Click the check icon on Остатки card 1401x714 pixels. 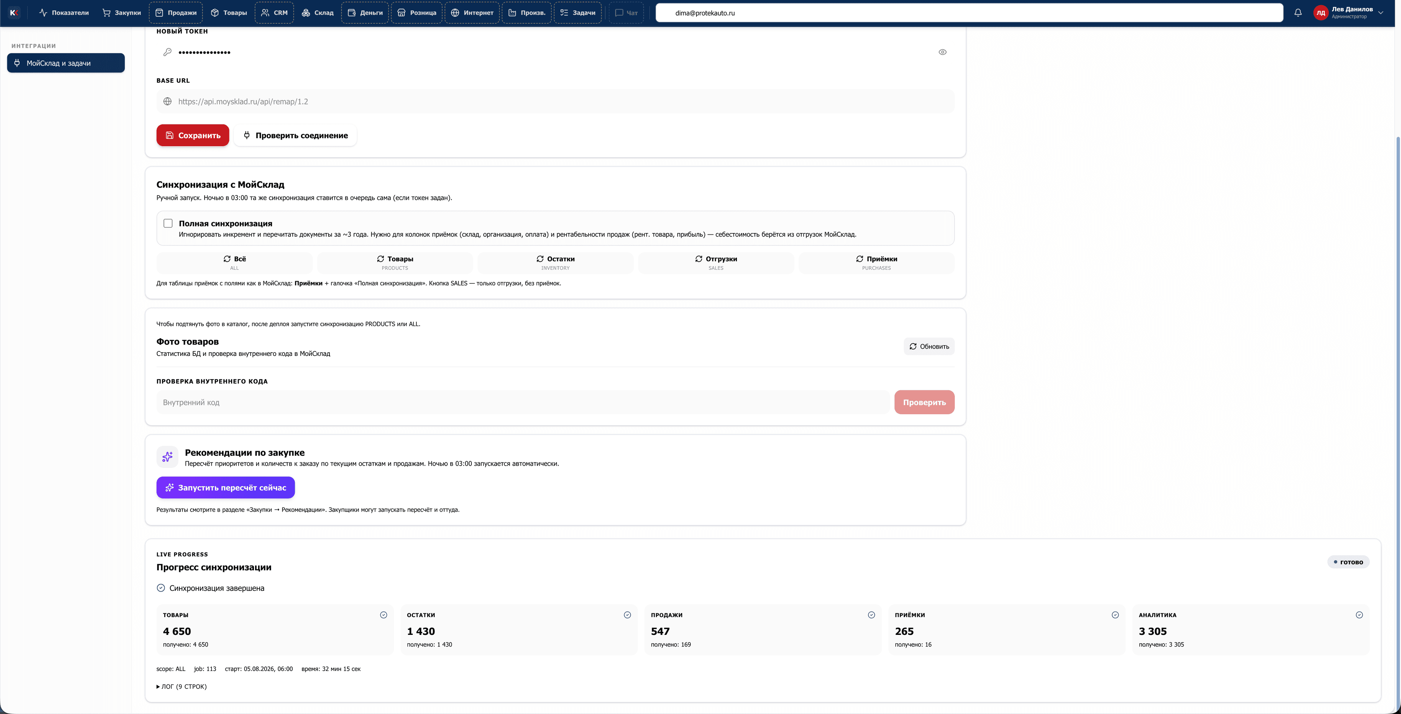[627, 615]
